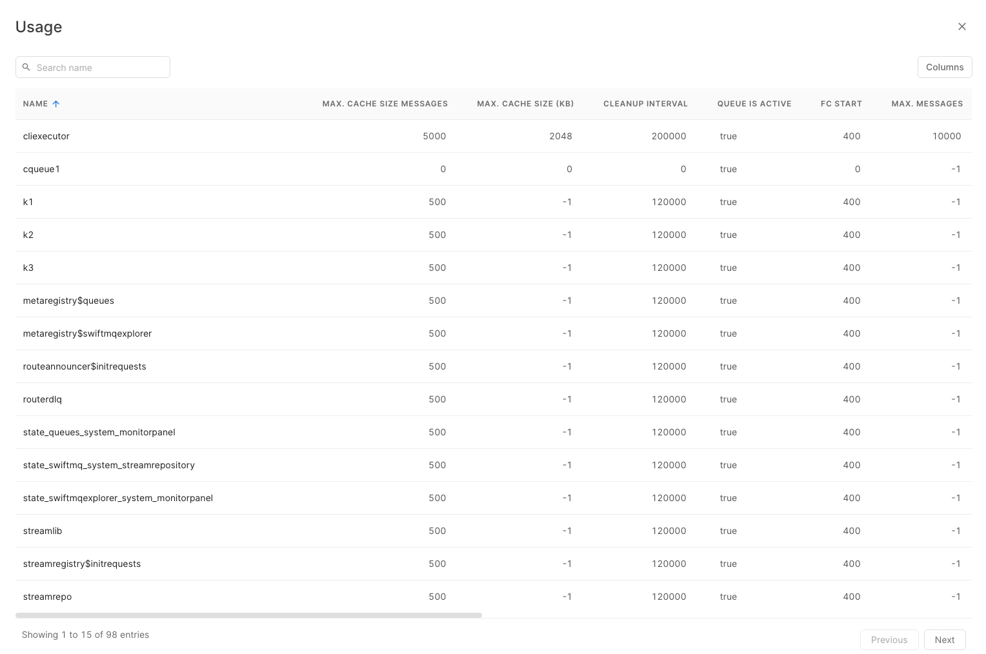Sort by Max. Cache Size Messages column
This screenshot has height=654, width=986.
pyautogui.click(x=385, y=104)
